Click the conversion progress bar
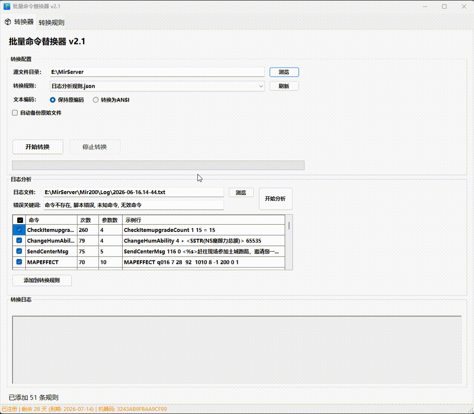The width and height of the screenshot is (474, 414). [158, 165]
